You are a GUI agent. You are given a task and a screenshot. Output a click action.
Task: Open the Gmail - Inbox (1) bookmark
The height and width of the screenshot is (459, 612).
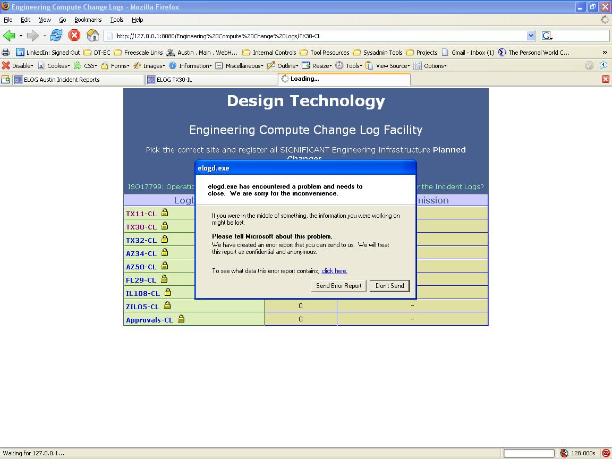pyautogui.click(x=468, y=52)
